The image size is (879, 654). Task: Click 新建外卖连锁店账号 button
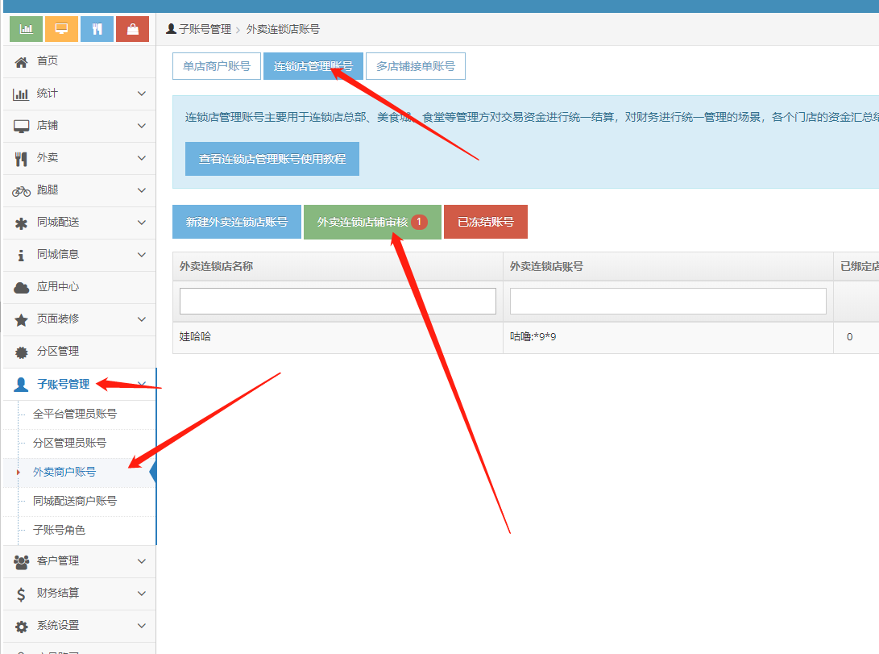pyautogui.click(x=237, y=222)
